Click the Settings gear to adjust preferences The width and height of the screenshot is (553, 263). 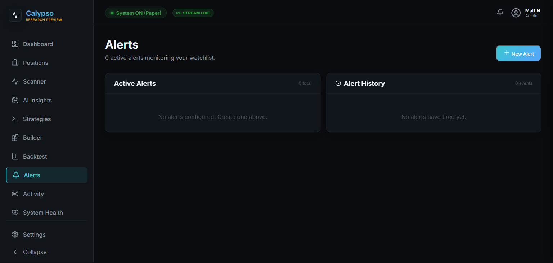point(15,235)
